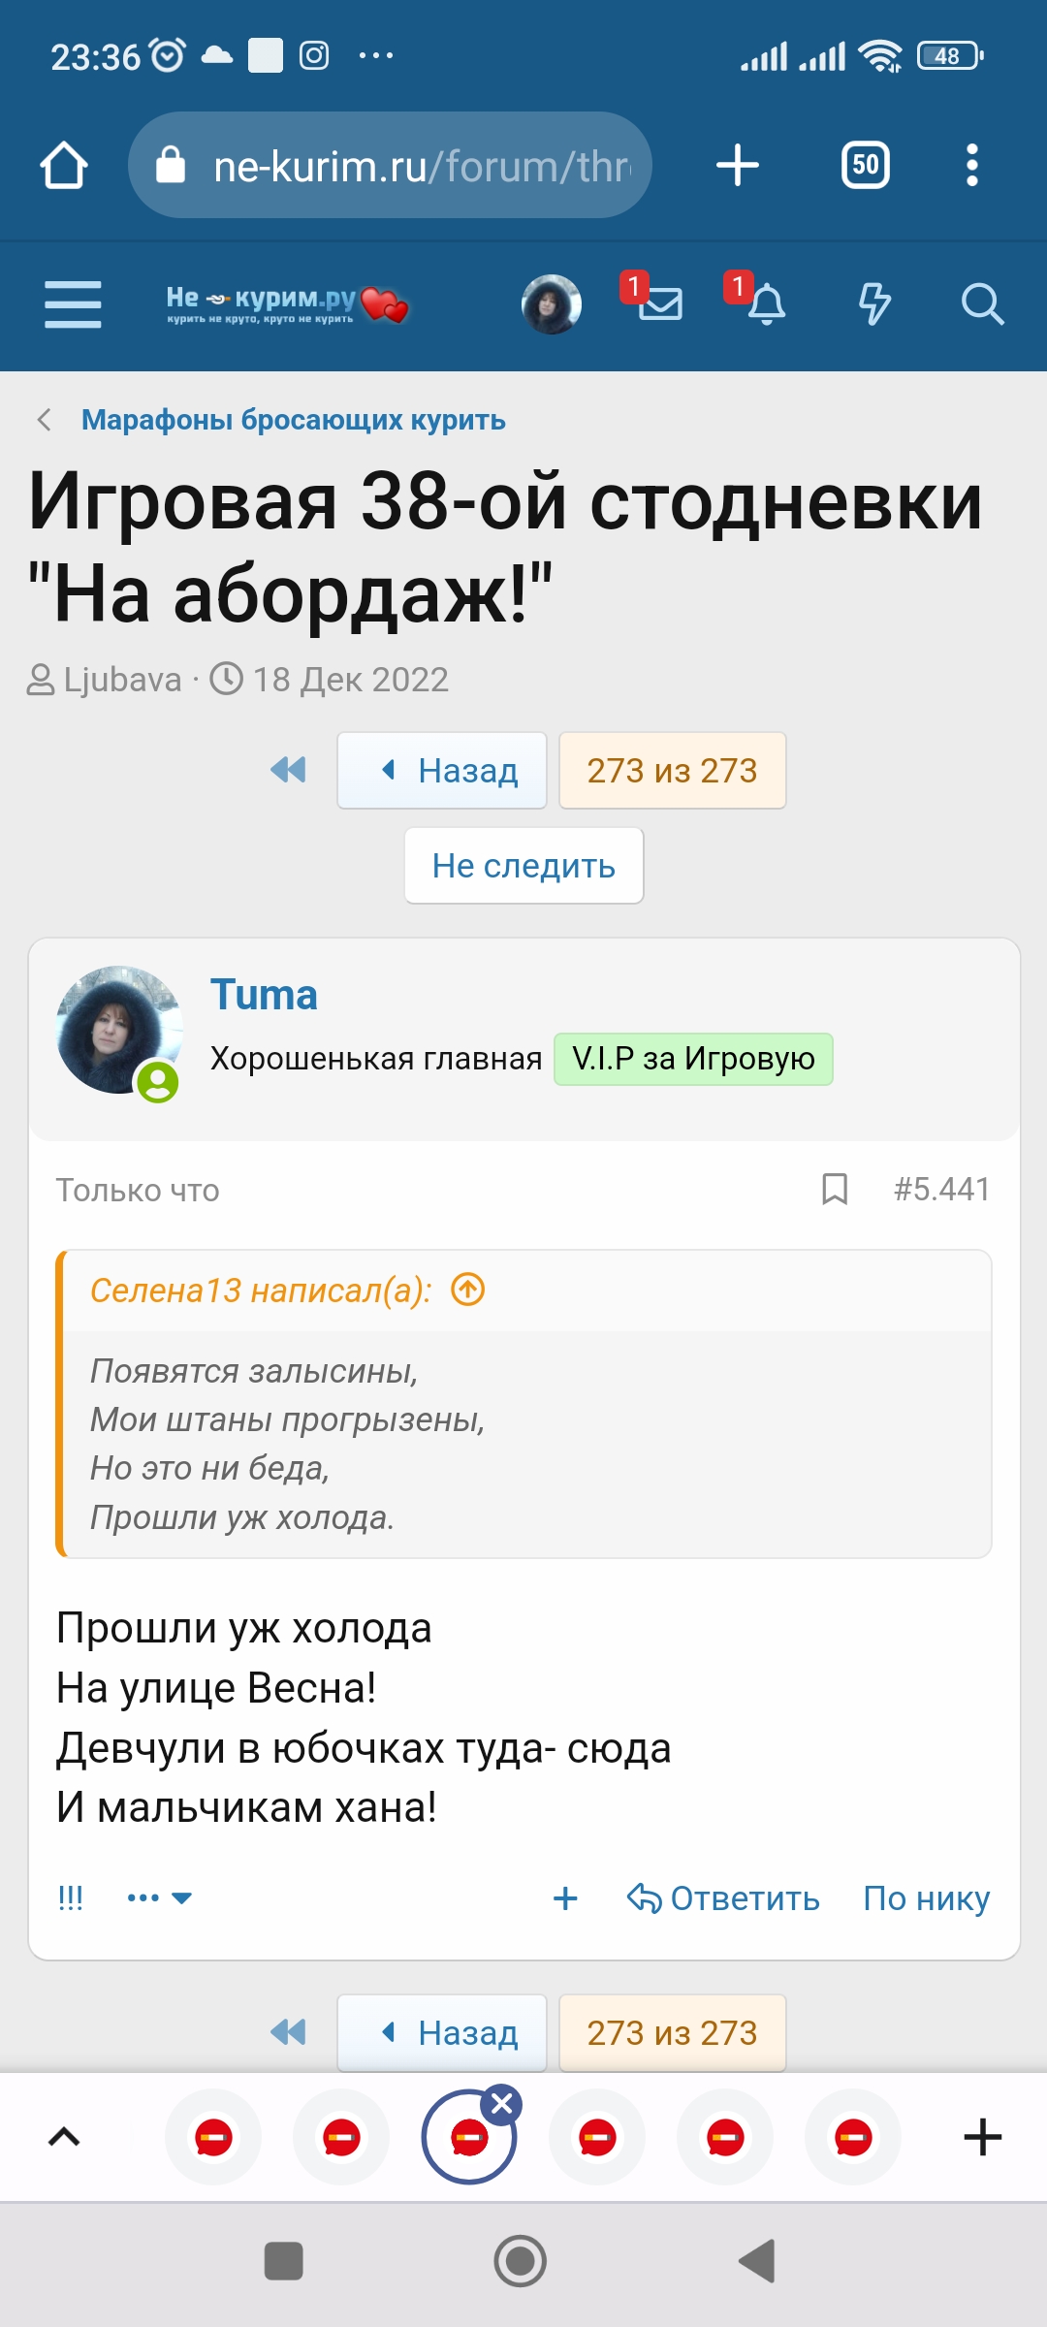Screen dimensions: 1047x2327
Task: Open browser tabs switcher showing 50
Action: pyautogui.click(x=865, y=166)
